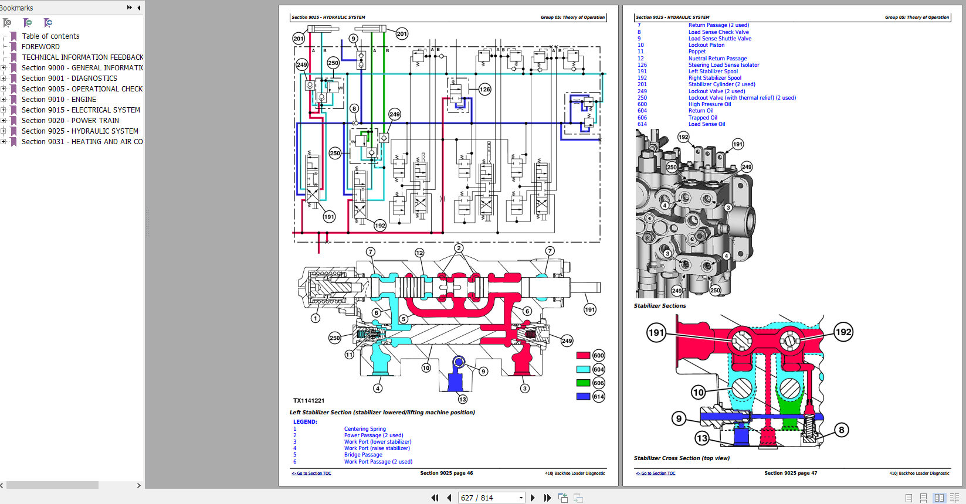Go to the first page
Image resolution: width=966 pixels, height=504 pixels.
tap(435, 498)
